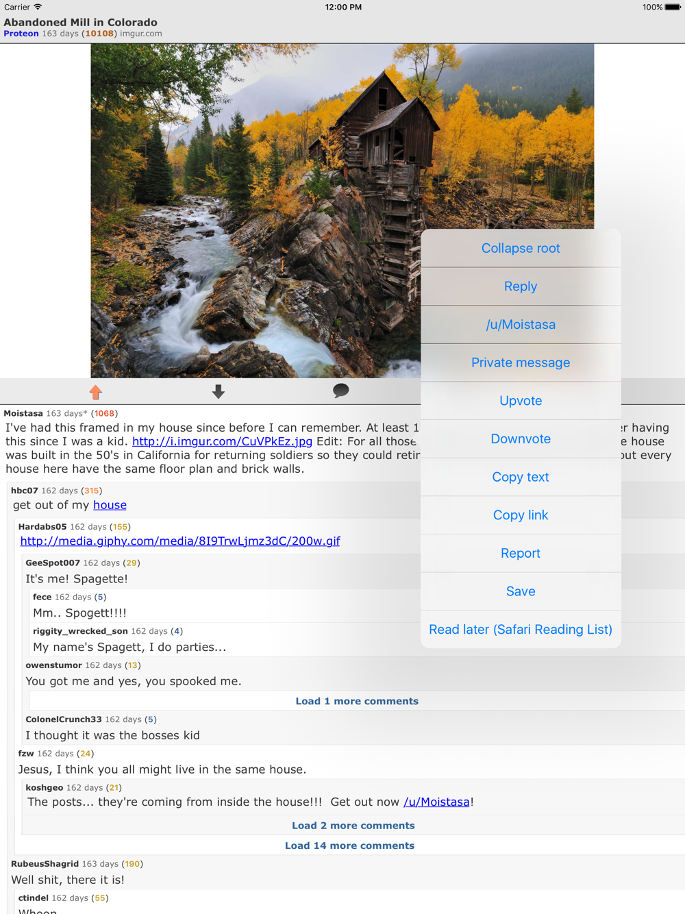Expand Load 1 more comments
685x914 pixels.
click(x=357, y=702)
